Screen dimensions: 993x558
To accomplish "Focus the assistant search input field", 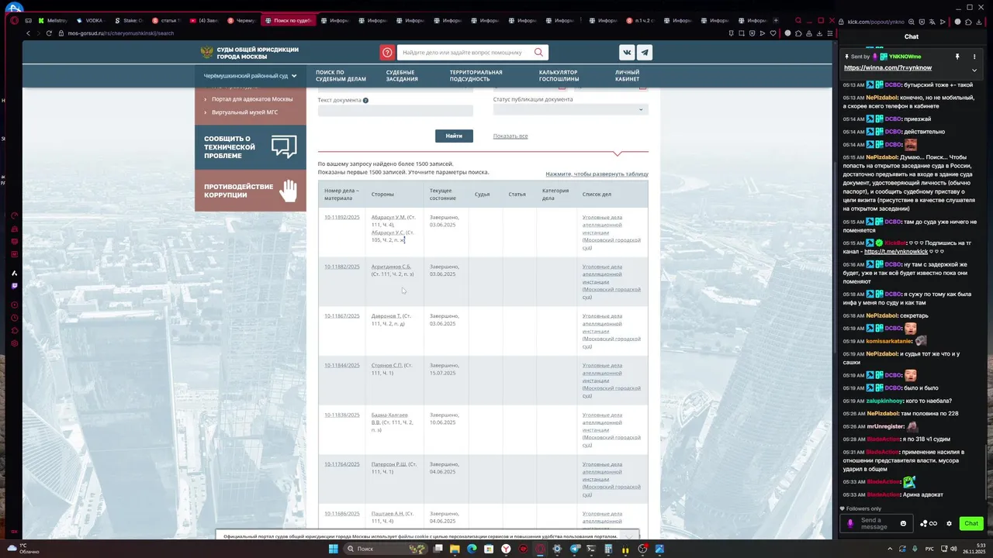I will click(x=465, y=53).
